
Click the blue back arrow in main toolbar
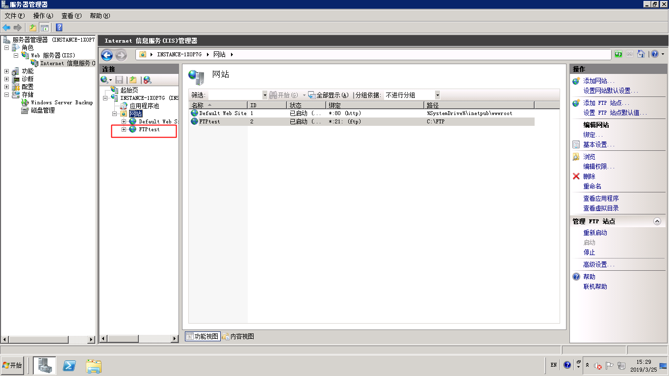(6, 27)
